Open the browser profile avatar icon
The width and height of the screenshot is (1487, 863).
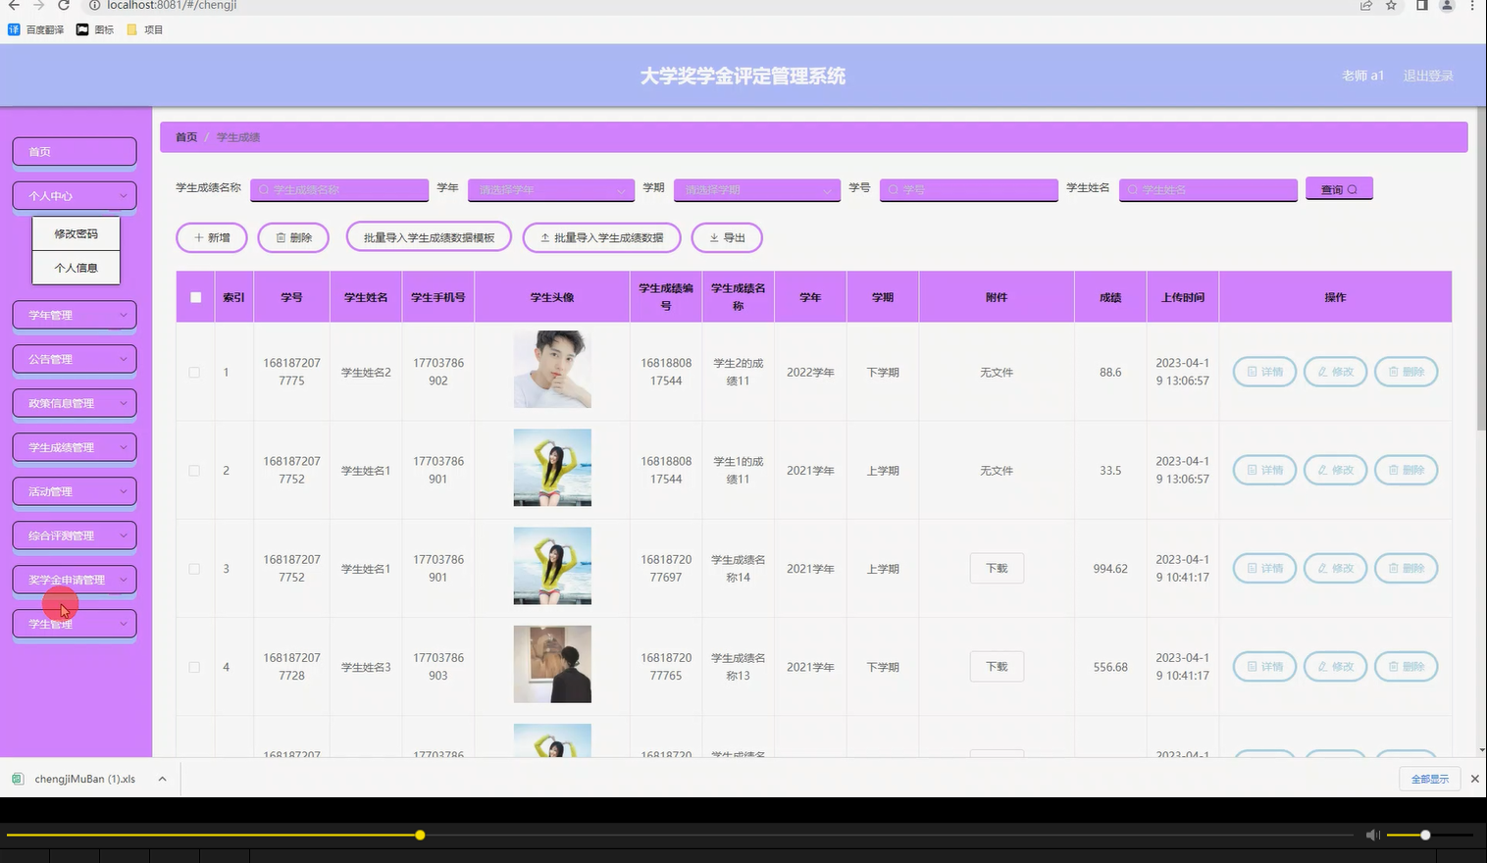coord(1447,6)
